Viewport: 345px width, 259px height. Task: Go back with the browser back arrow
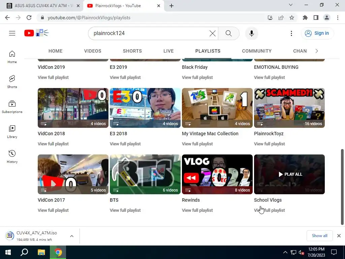pyautogui.click(x=7, y=18)
